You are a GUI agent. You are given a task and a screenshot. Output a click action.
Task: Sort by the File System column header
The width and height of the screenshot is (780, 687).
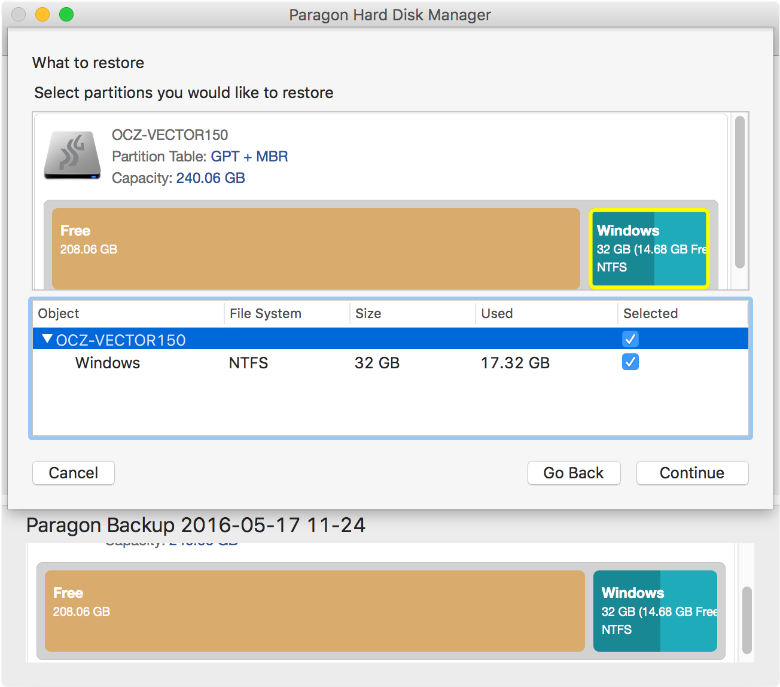[x=286, y=314]
